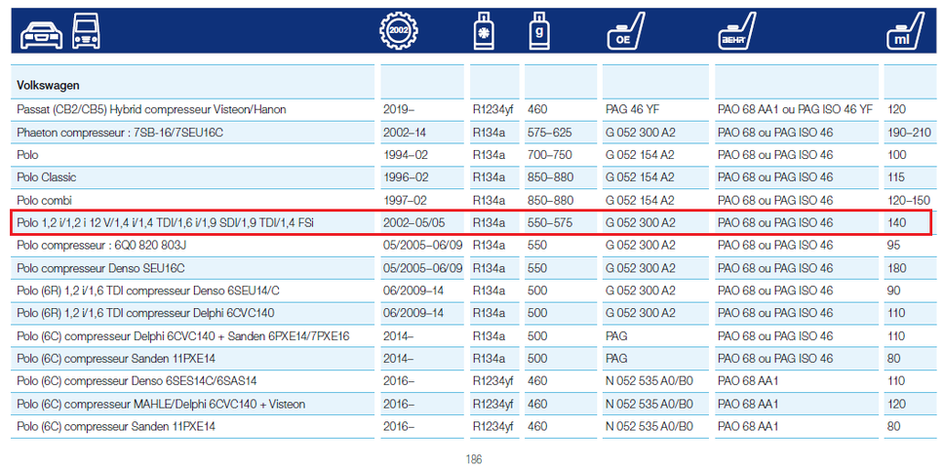This screenshot has height=468, width=944.
Task: Click R134a in the Phaeton row
Action: point(489,133)
